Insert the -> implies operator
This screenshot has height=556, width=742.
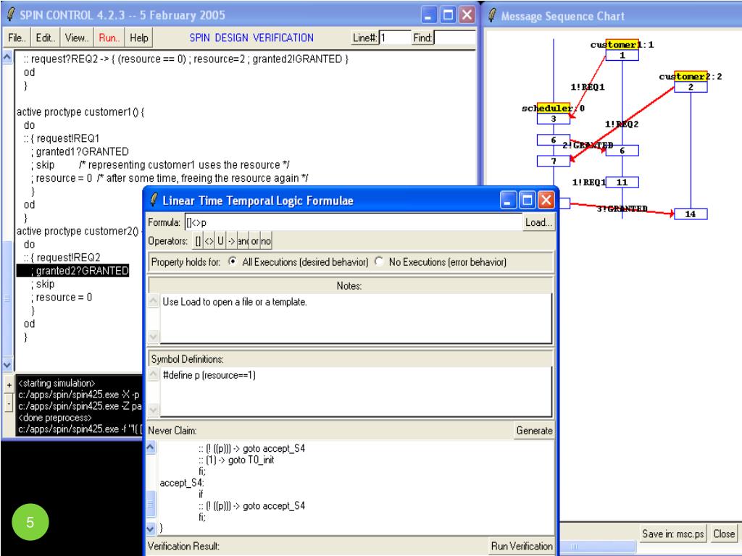point(231,240)
